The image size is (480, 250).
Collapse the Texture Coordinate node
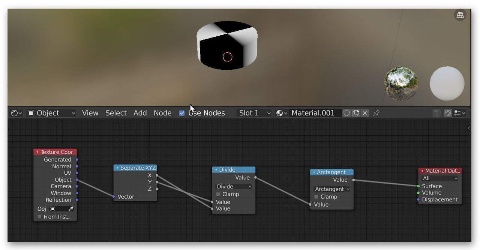pyautogui.click(x=37, y=152)
